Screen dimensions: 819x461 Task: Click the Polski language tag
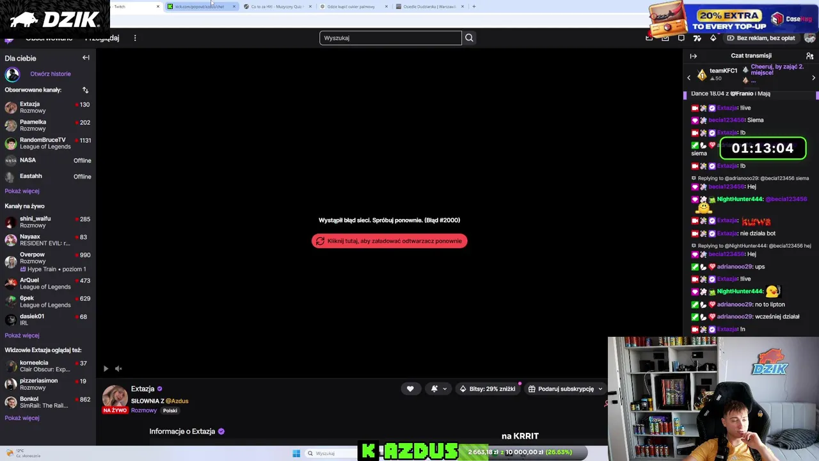[x=170, y=410]
